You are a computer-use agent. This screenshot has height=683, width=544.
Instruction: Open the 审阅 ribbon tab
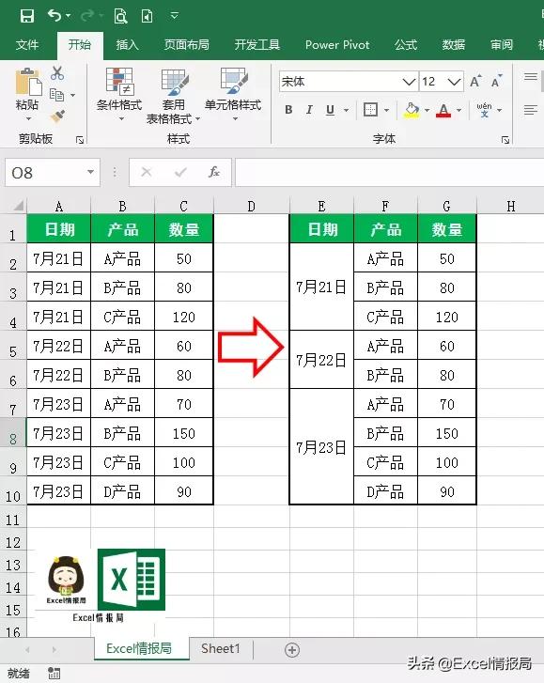pos(502,44)
